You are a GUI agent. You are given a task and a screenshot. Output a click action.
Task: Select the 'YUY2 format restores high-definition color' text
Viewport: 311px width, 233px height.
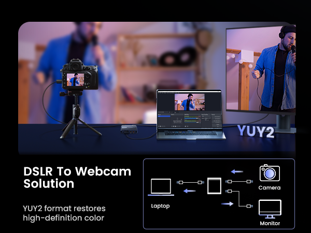click(64, 213)
